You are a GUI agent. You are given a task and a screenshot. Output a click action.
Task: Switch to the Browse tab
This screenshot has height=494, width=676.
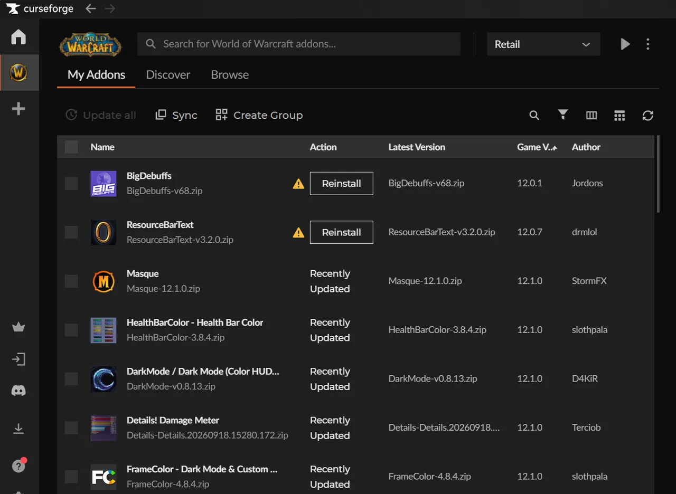click(x=230, y=75)
